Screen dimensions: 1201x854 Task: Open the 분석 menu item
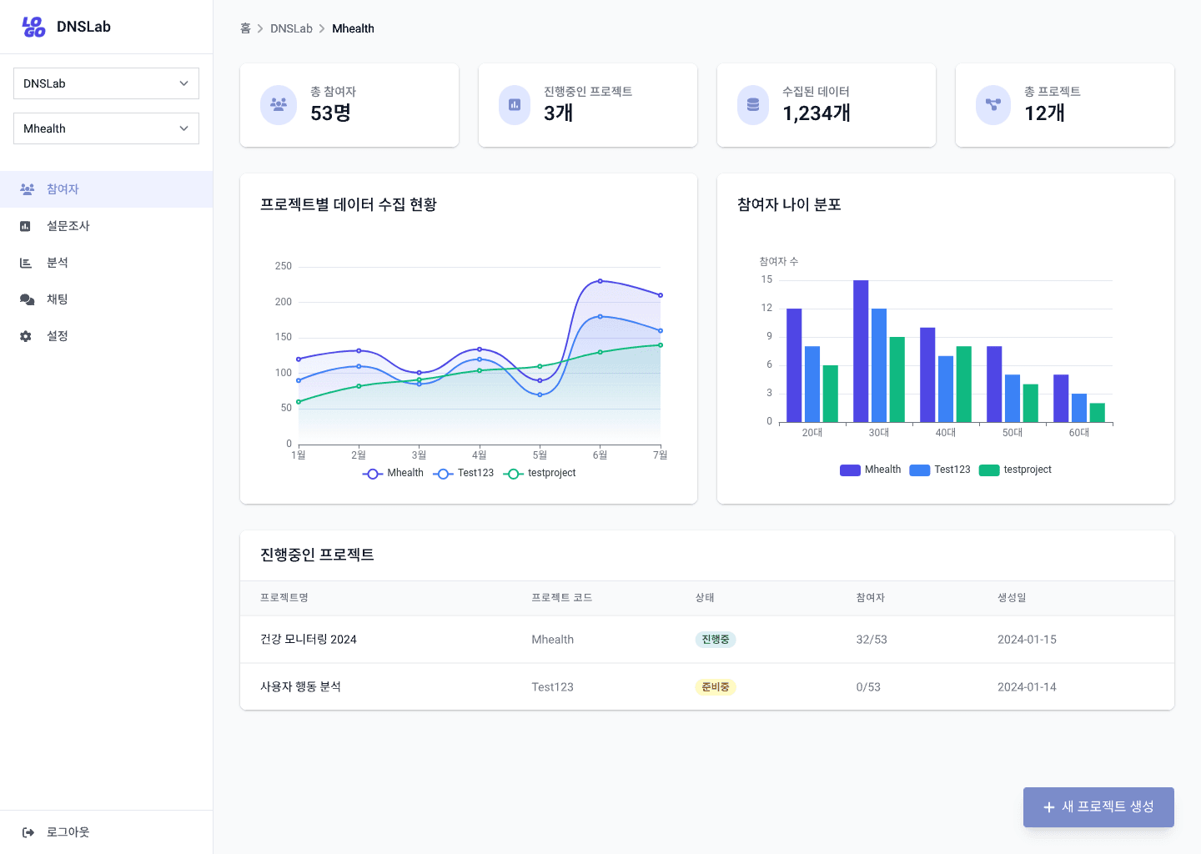tap(58, 263)
